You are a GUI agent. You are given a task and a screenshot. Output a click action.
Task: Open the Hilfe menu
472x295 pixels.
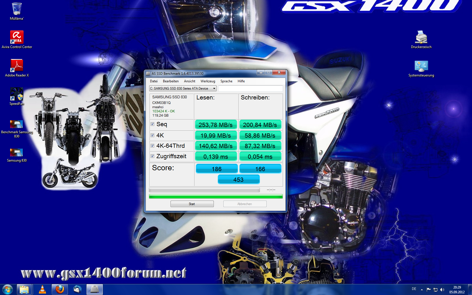(241, 81)
